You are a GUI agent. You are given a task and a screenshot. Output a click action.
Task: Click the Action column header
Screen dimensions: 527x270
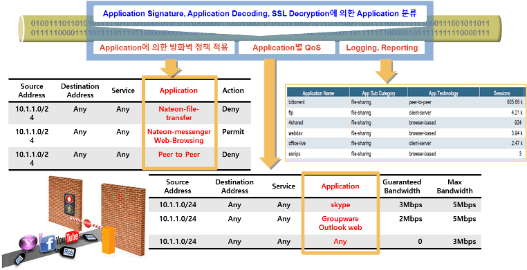click(x=233, y=90)
